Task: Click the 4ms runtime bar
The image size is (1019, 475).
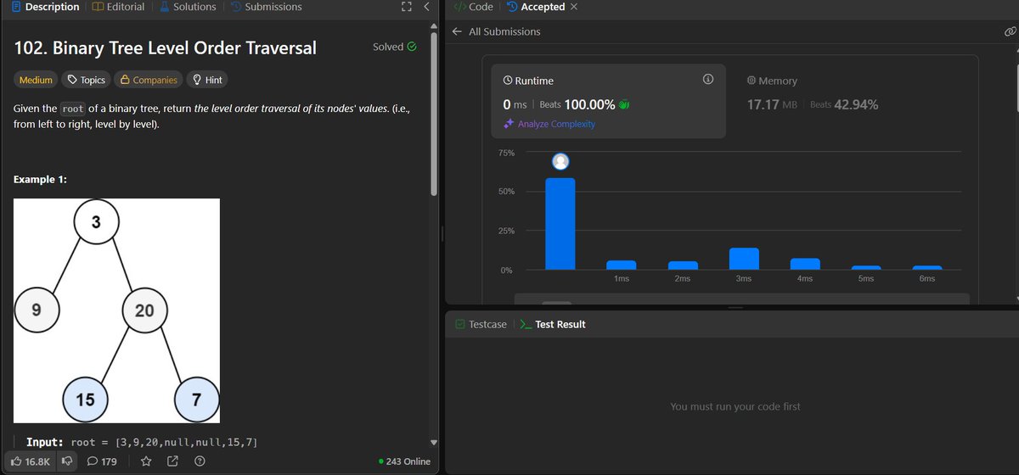Action: click(805, 264)
